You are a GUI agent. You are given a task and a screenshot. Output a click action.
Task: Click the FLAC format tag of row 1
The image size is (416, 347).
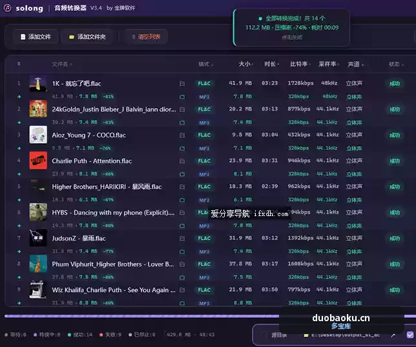pyautogui.click(x=204, y=83)
